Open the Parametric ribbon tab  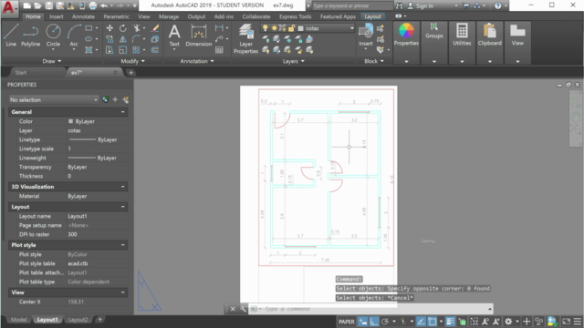(x=116, y=16)
